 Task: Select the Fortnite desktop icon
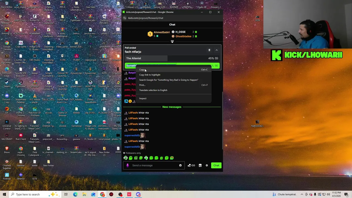point(7,176)
